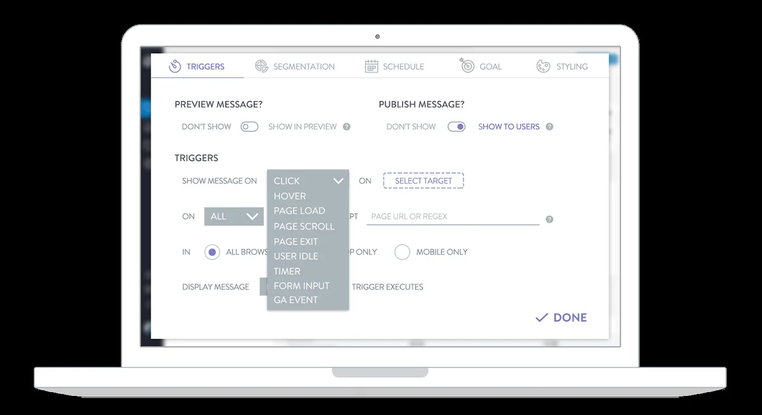
Task: Enable the Show In Preview toggle
Action: coord(250,126)
